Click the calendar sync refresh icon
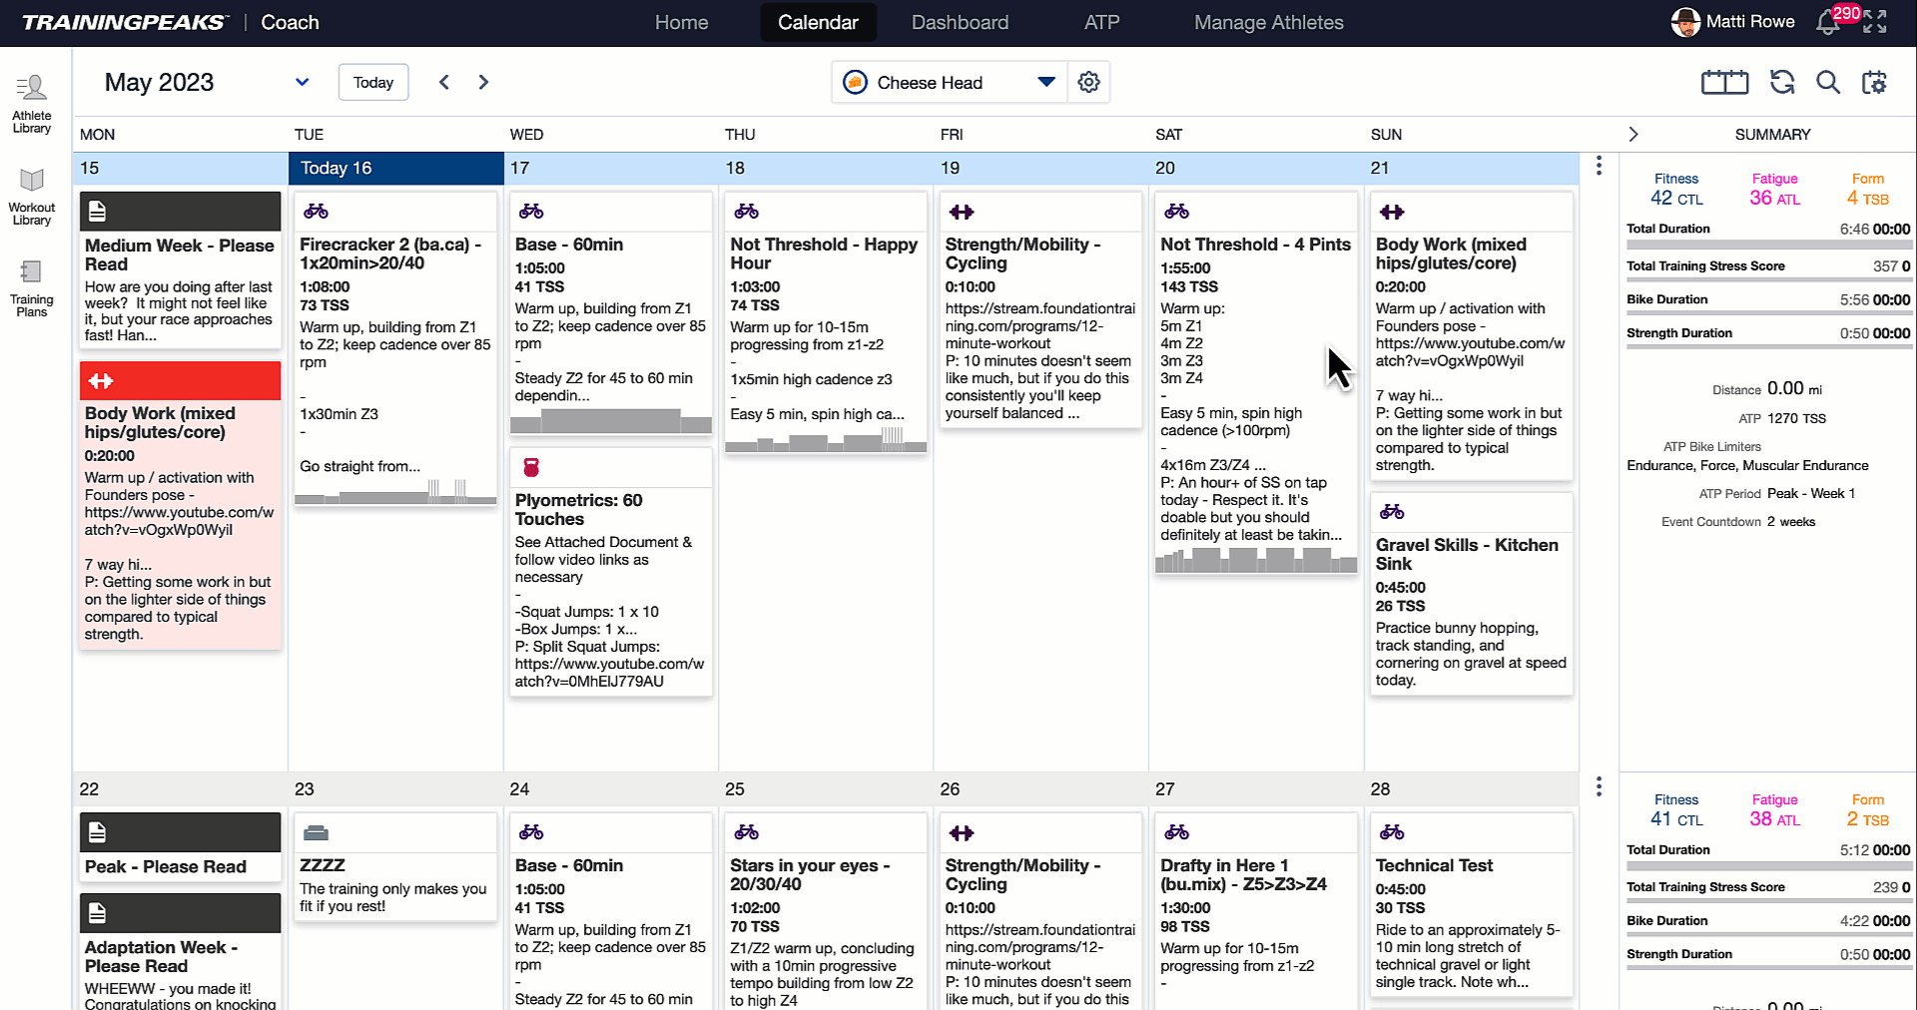 pos(1781,82)
